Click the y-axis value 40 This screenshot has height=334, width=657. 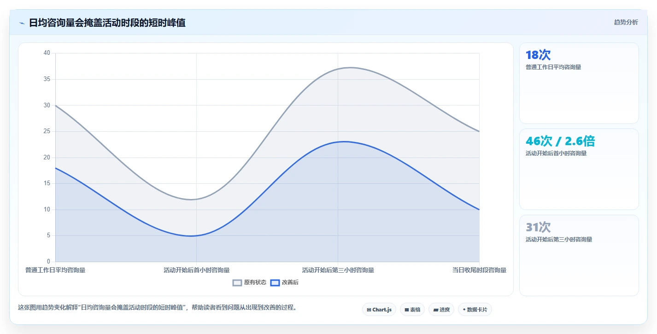[47, 53]
